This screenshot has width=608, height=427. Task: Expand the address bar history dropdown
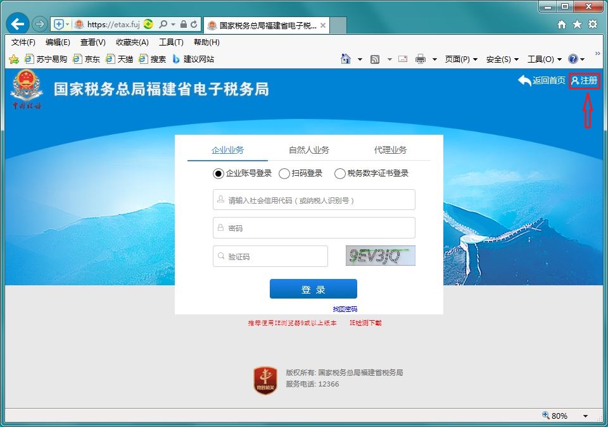172,23
